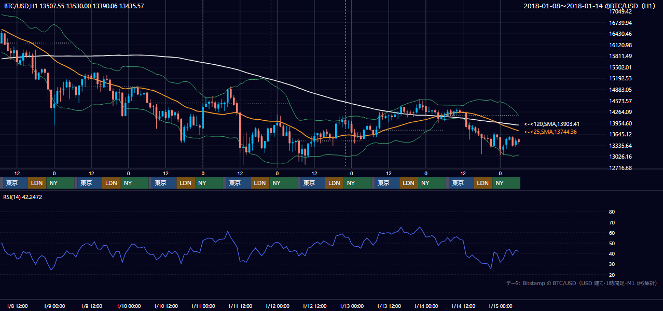The width and height of the screenshot is (663, 311).
Task: Click the 14573.57 price level
Action: [620, 101]
